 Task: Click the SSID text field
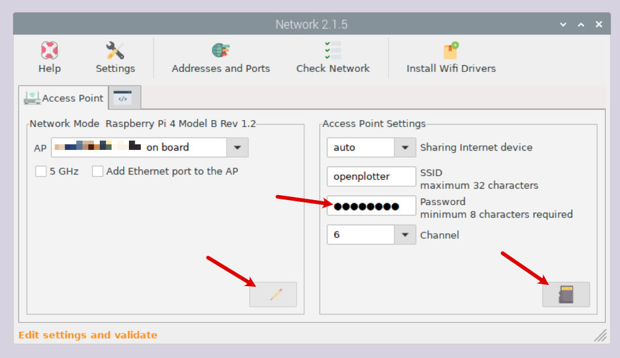pos(371,177)
